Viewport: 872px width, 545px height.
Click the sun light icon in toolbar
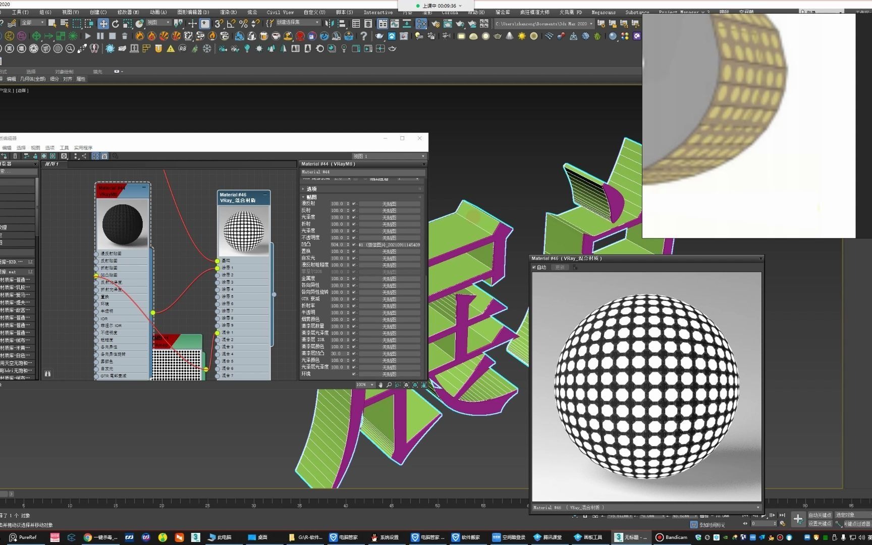coord(521,36)
